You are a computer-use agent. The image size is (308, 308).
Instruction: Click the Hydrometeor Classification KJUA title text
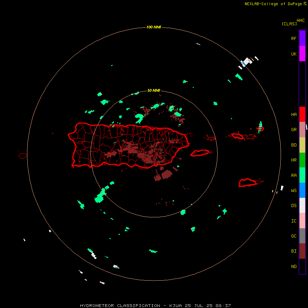(155, 306)
